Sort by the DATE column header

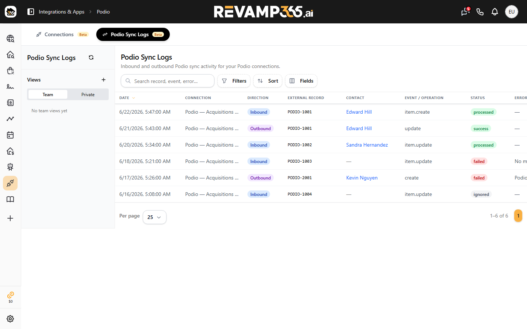coord(127,98)
